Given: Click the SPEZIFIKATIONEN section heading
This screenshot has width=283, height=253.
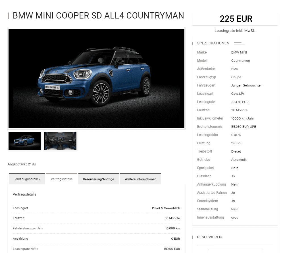Looking at the screenshot, I should coord(213,43).
